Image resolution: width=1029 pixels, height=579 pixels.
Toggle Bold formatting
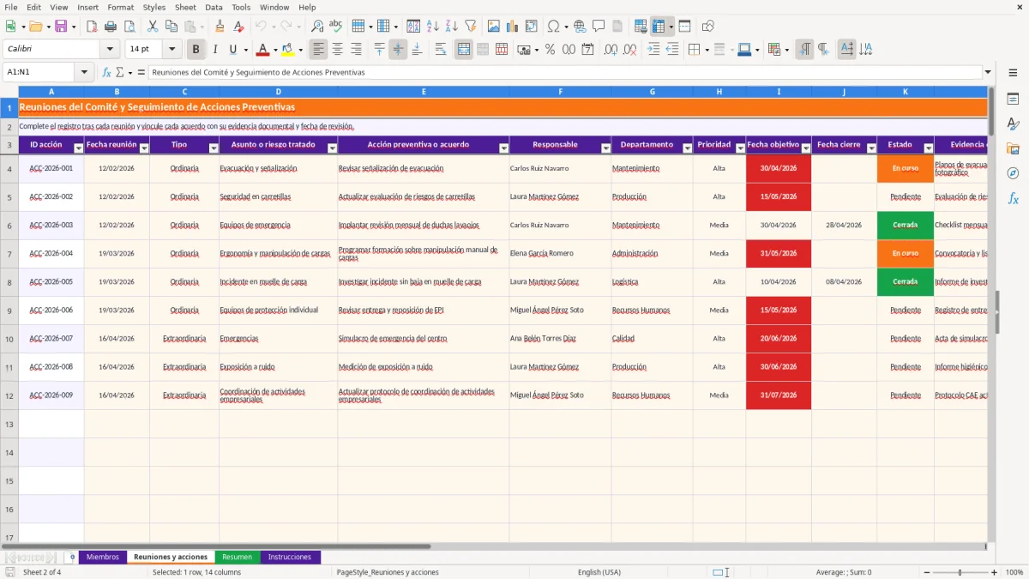(196, 50)
